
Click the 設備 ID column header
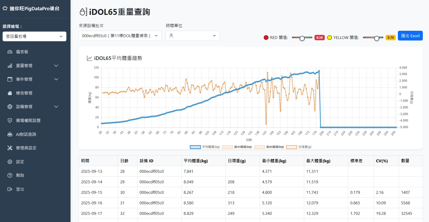tap(159, 161)
